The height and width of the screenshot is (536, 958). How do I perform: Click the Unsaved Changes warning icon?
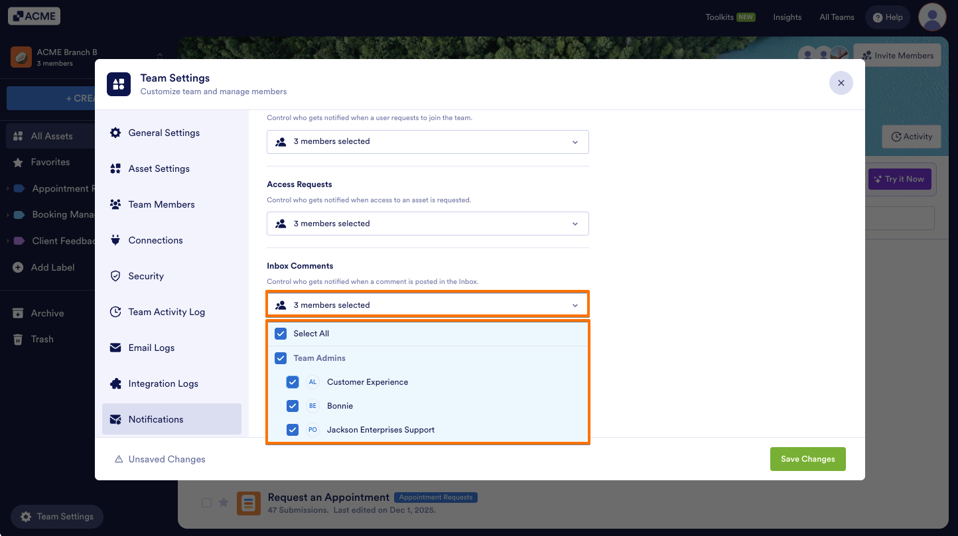pos(119,459)
